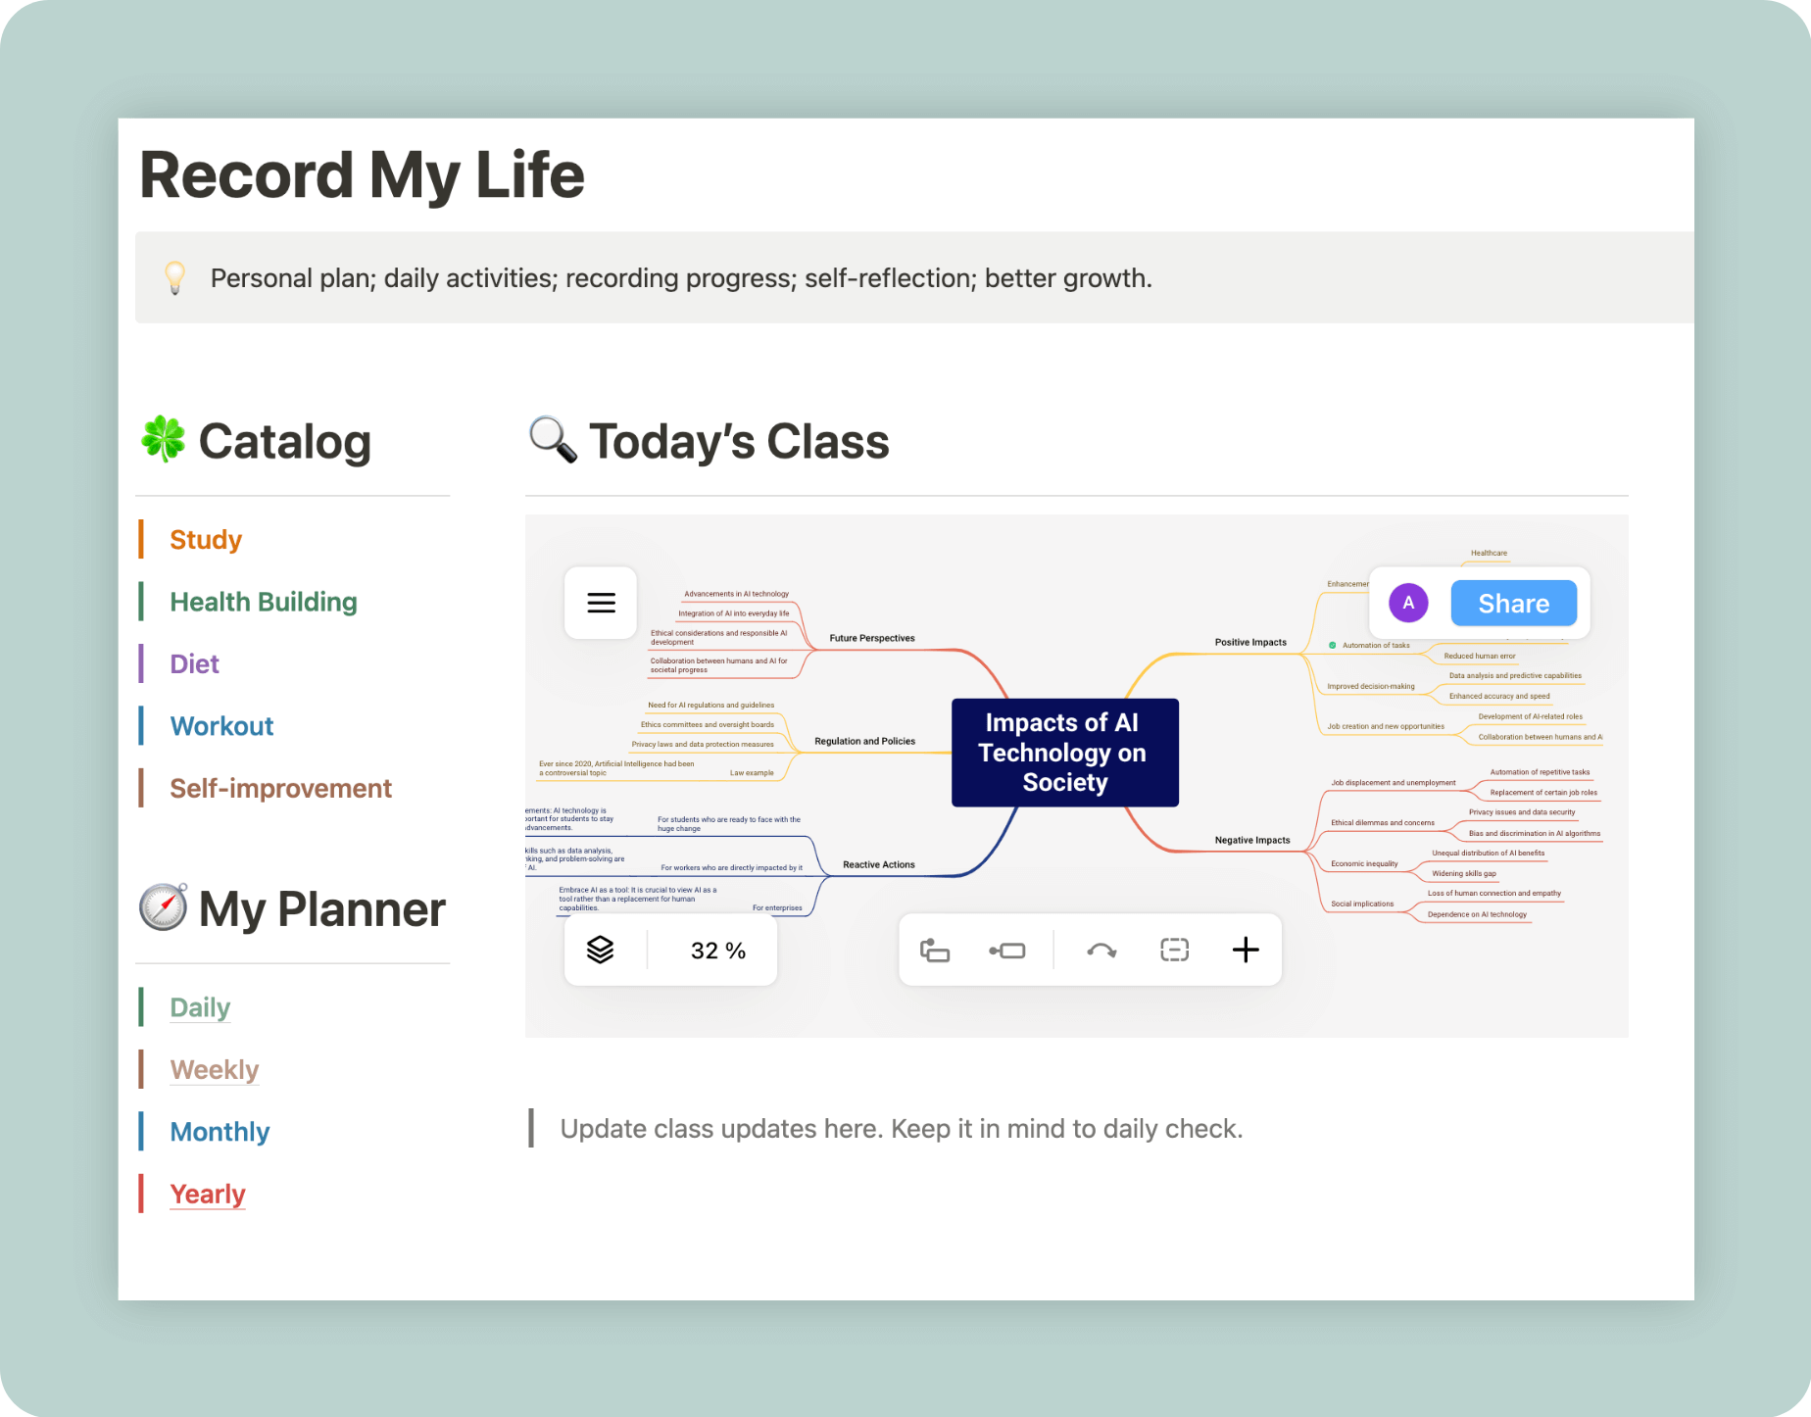The image size is (1811, 1417).
Task: Click the add subtopic icon in the toolbar
Action: (x=935, y=950)
